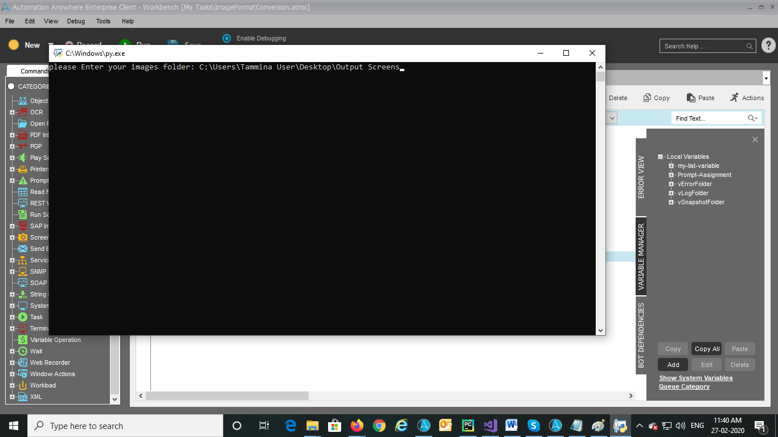The width and height of the screenshot is (778, 437).
Task: Click the OCR command icon
Action: click(23, 112)
